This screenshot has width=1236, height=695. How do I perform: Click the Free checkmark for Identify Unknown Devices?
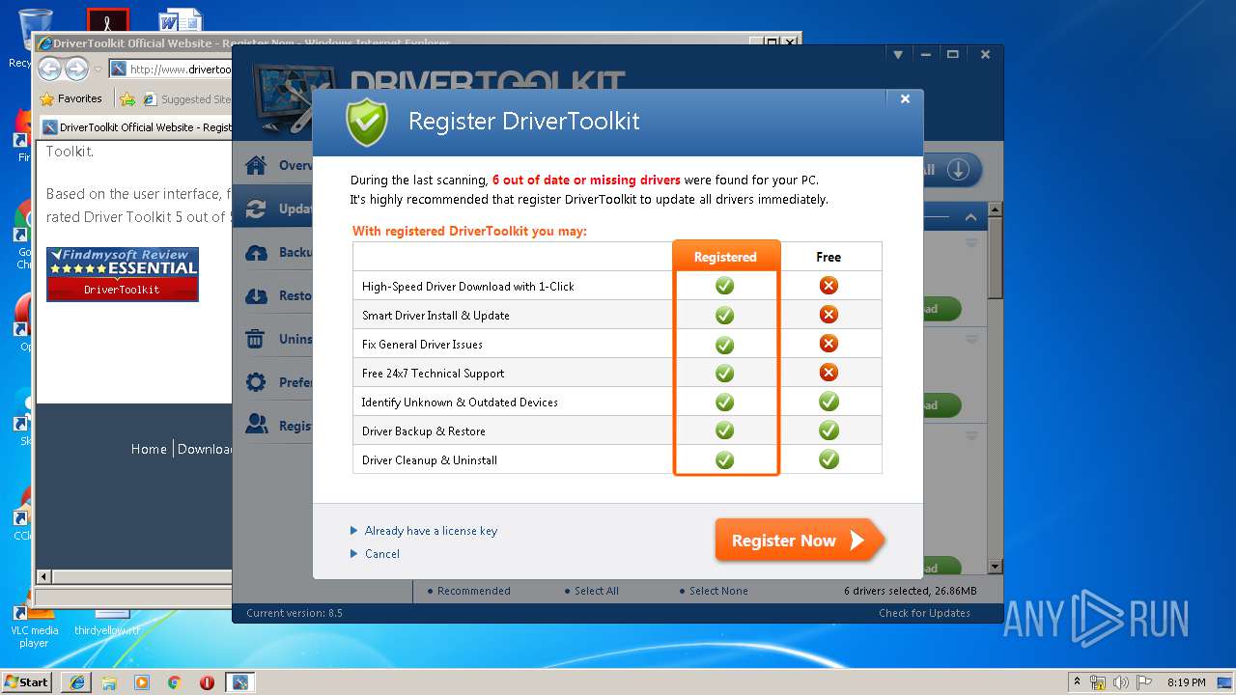pos(829,402)
